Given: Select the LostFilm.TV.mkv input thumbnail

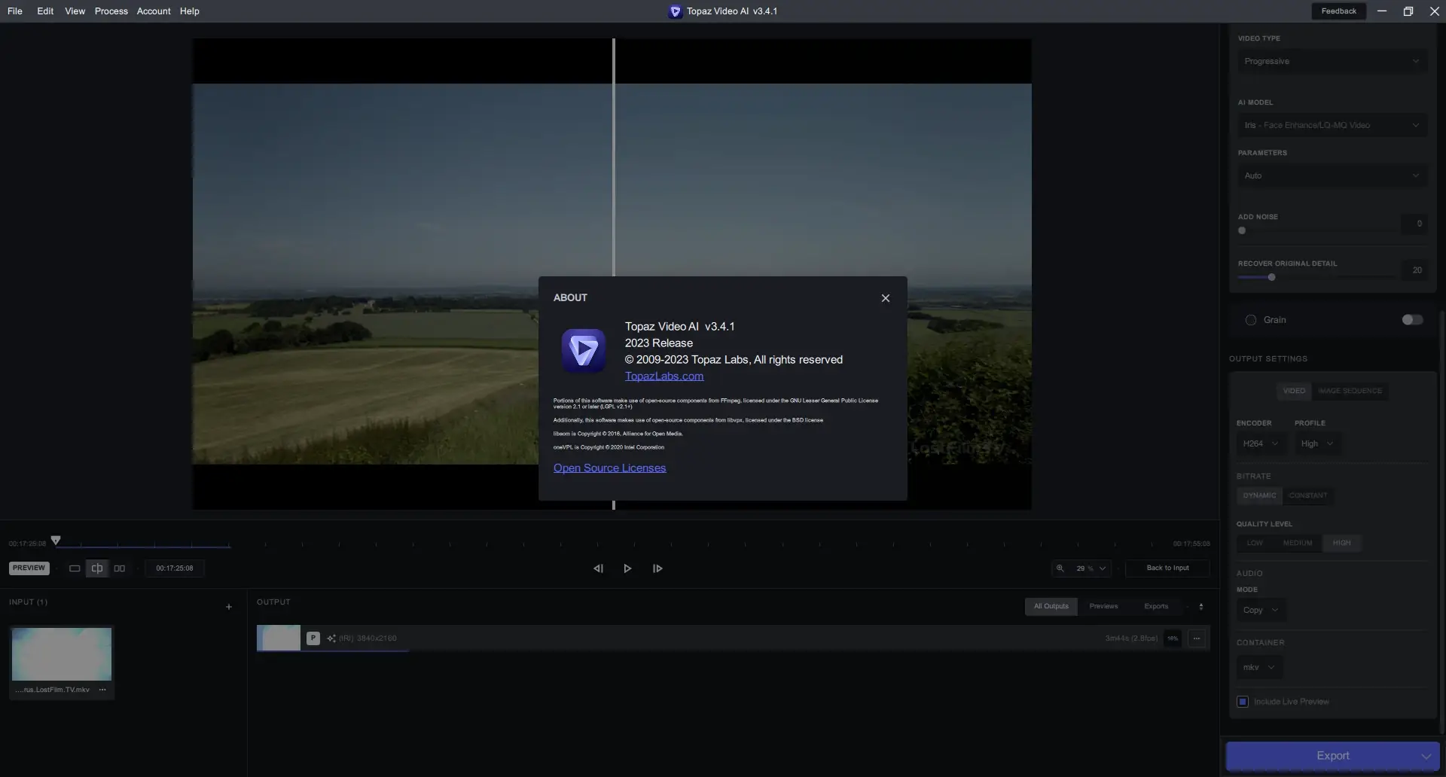Looking at the screenshot, I should pyautogui.click(x=62, y=654).
